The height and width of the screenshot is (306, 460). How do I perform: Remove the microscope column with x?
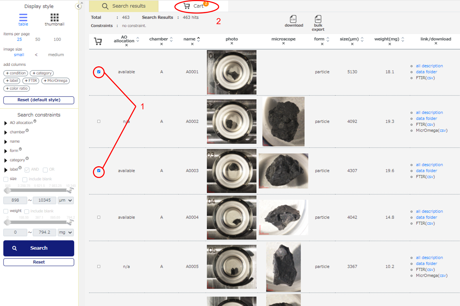click(x=283, y=44)
